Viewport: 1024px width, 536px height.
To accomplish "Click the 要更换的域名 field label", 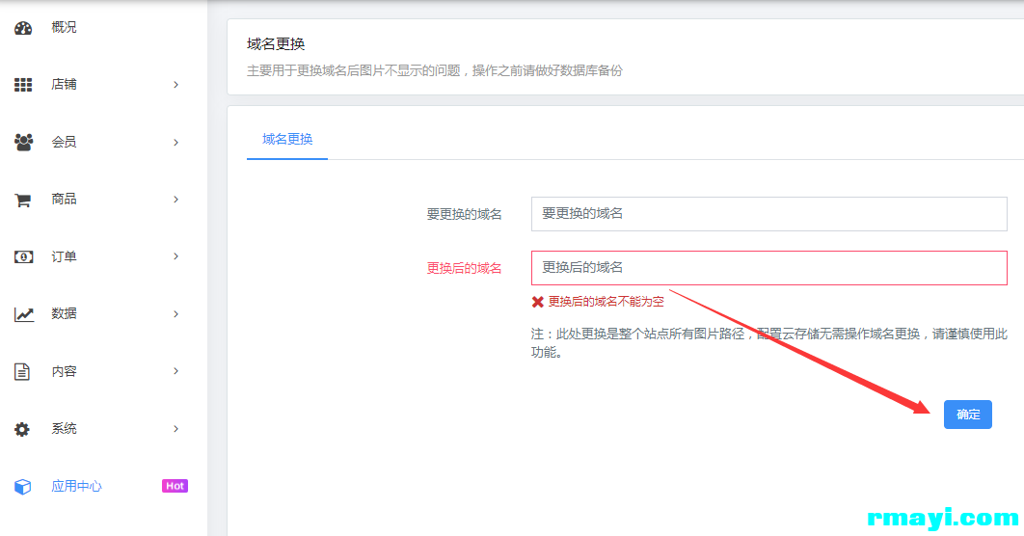I will 465,214.
